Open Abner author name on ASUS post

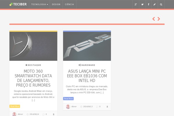(x=74, y=106)
